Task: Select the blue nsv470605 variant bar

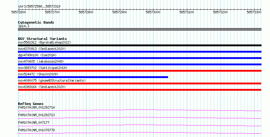Action: (140, 64)
